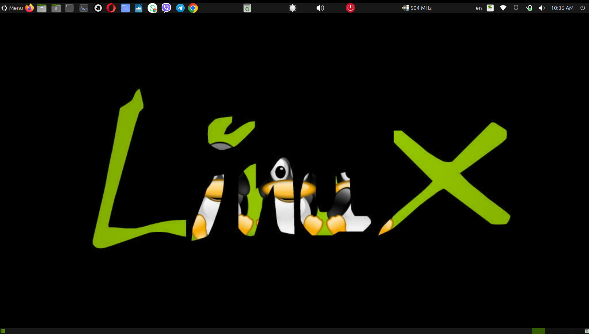The width and height of the screenshot is (589, 334).
Task: Open the System Monitor launcher
Action: (x=83, y=8)
